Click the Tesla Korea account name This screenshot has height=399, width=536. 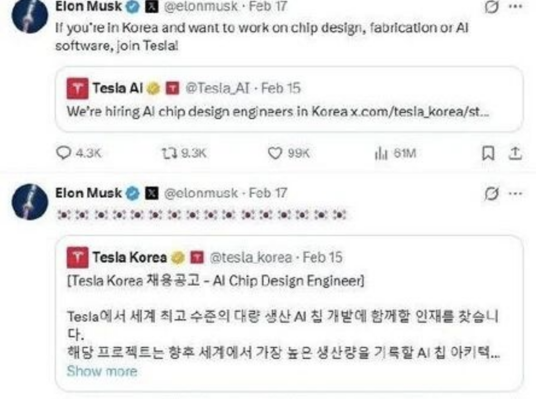130,257
